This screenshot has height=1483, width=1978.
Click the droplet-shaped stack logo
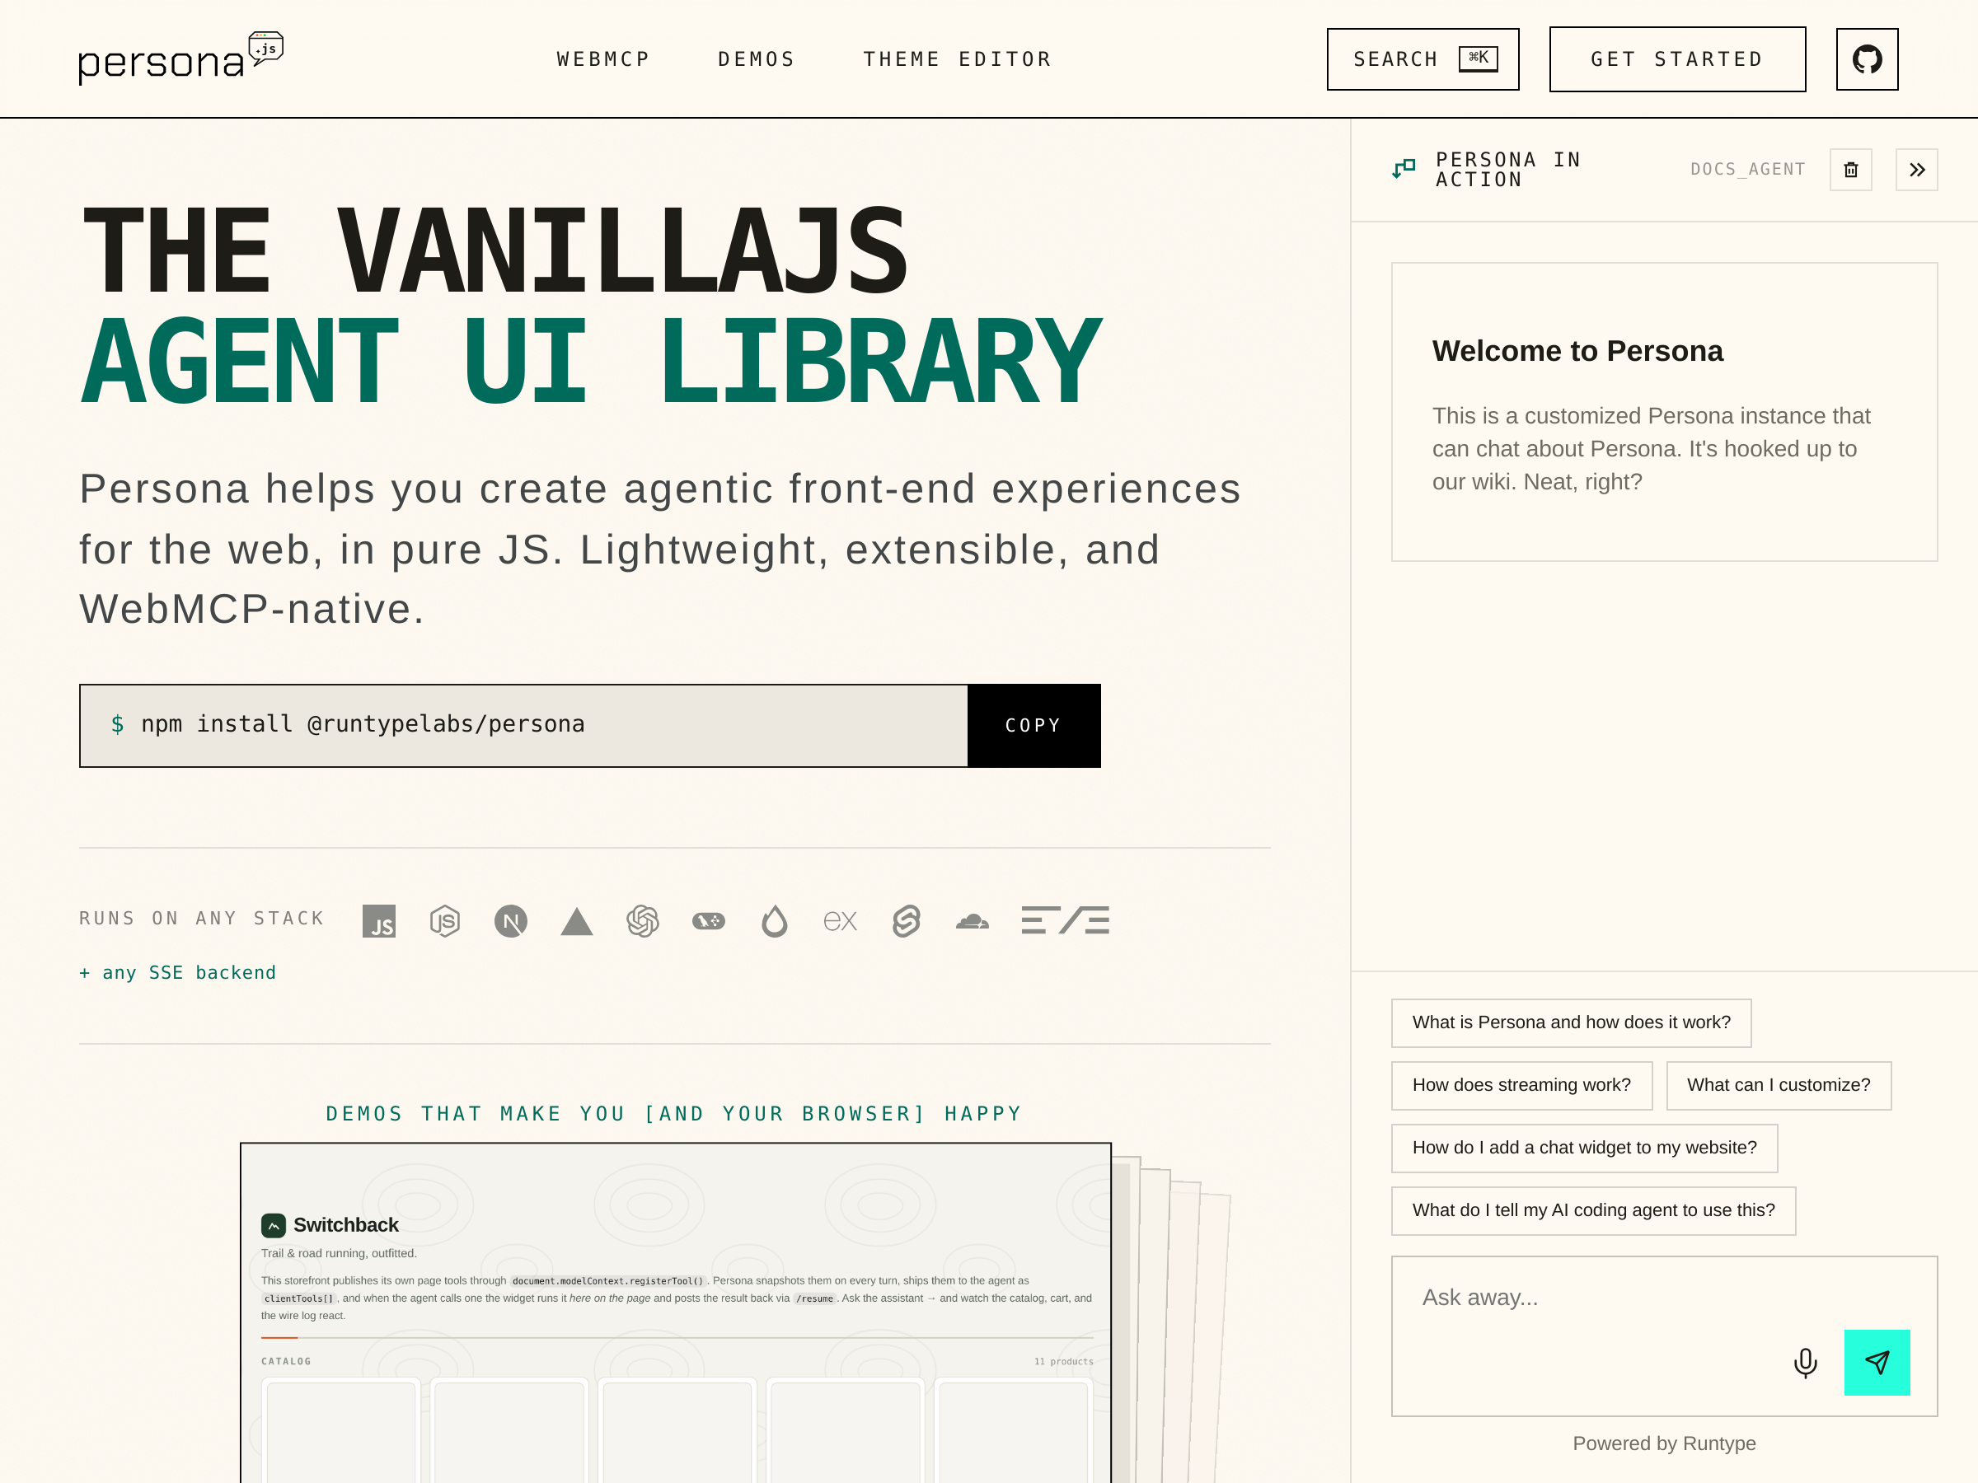click(x=775, y=921)
